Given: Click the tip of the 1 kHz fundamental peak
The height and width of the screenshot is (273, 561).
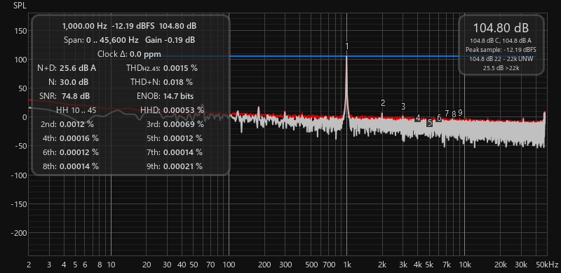Looking at the screenshot, I should (346, 56).
